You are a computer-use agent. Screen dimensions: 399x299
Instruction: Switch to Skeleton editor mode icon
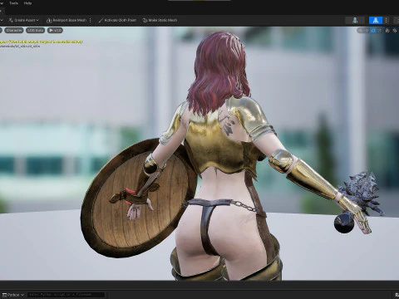click(x=355, y=20)
